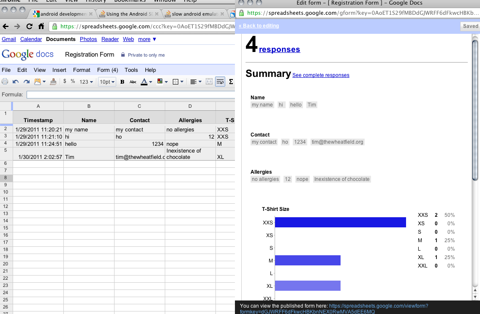Click the Undo arrow icon
The height and width of the screenshot is (314, 480).
[x=16, y=82]
